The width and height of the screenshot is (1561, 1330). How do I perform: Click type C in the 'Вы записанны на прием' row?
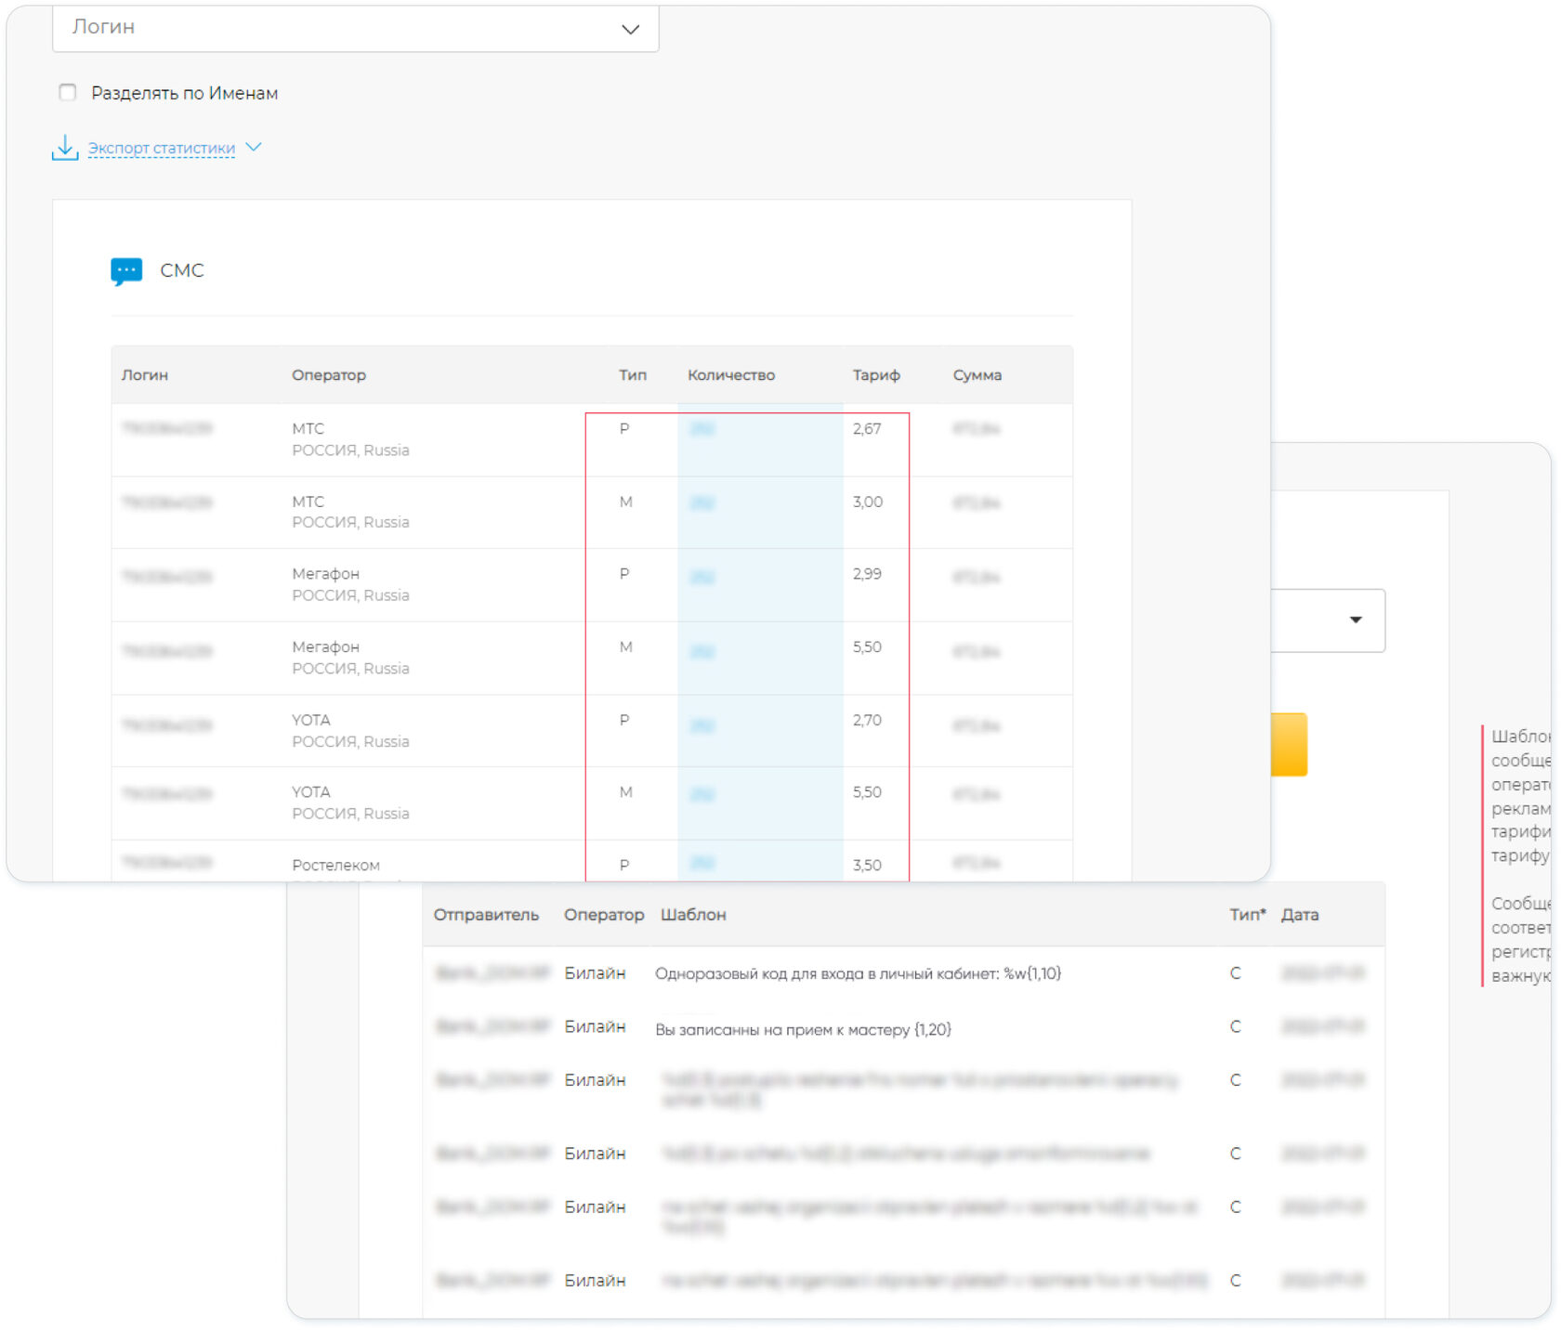(x=1235, y=1026)
